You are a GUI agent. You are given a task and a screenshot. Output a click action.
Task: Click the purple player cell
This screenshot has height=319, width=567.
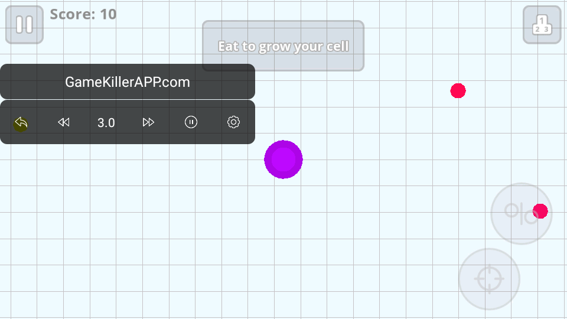click(283, 159)
